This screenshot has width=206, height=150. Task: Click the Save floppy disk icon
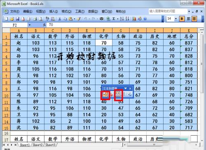(17, 19)
